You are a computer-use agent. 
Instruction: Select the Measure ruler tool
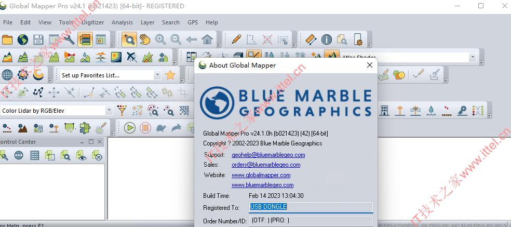click(x=311, y=40)
